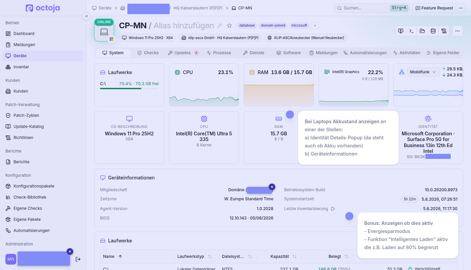Open the Automatisierungen tab of the device
Screen dimensions: 471x270
[365, 53]
